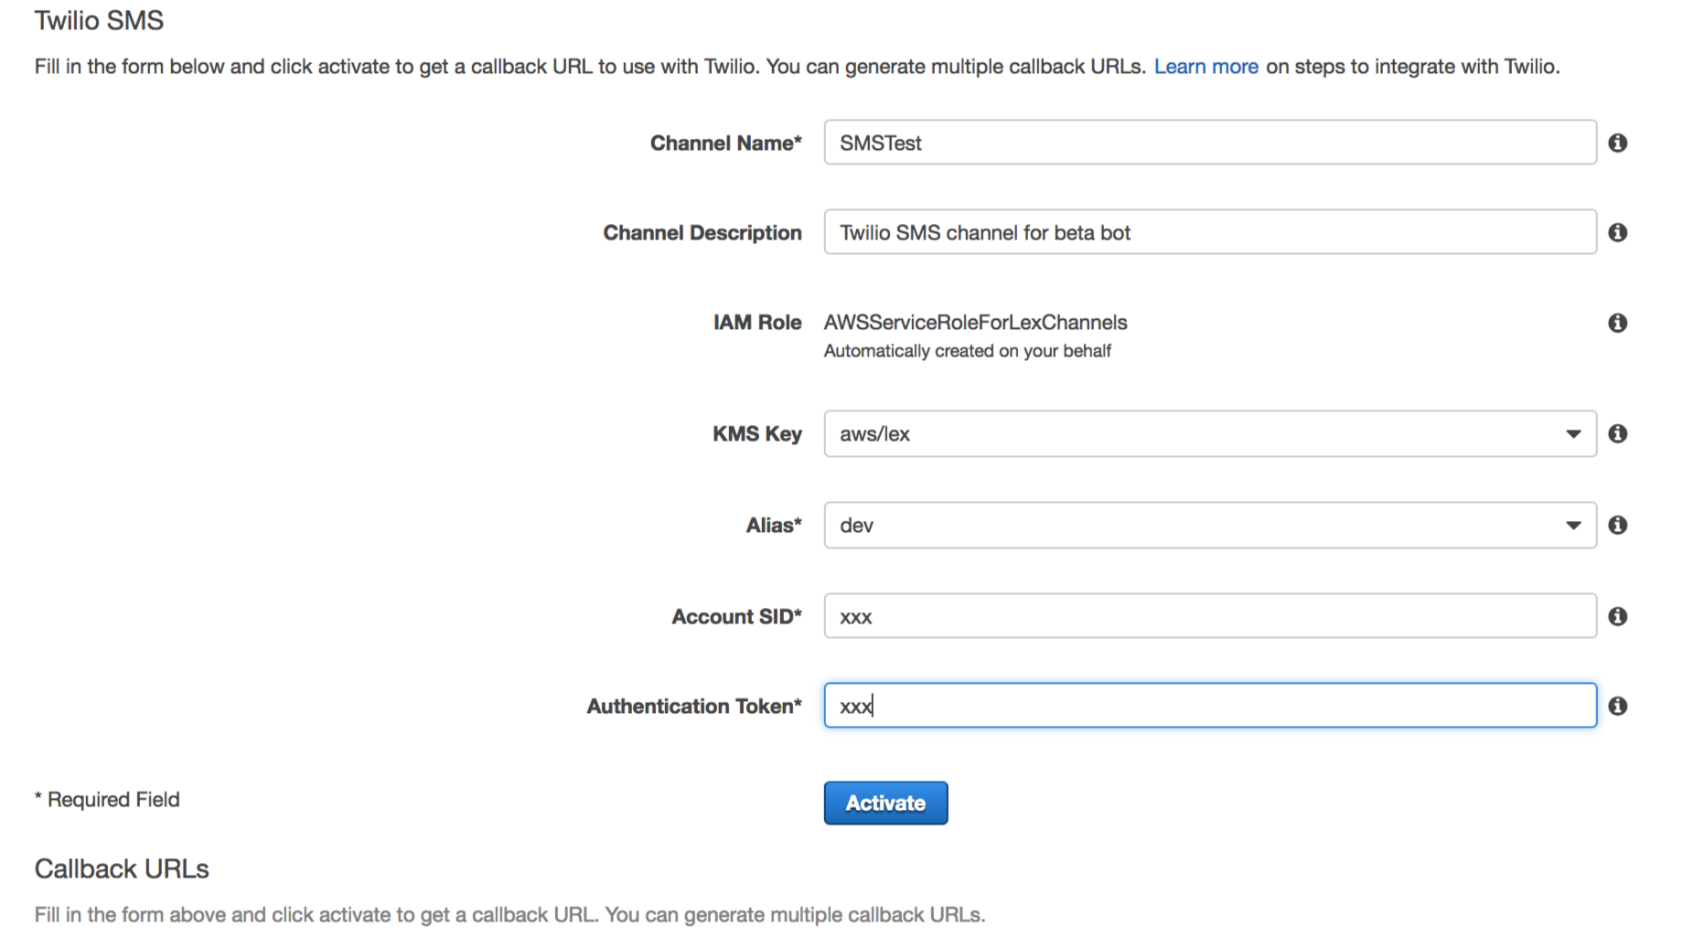Click the Twilio SMS title
The height and width of the screenshot is (937, 1683).
(99, 20)
